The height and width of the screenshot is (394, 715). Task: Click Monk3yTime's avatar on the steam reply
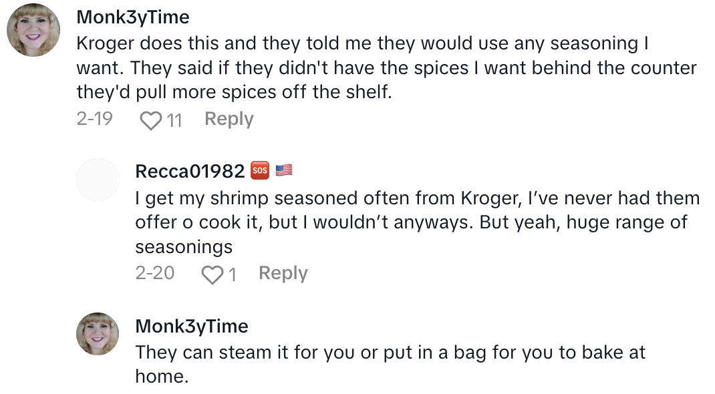(x=98, y=333)
